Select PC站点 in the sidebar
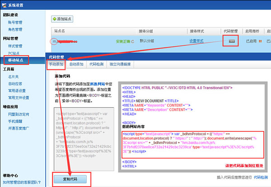The width and height of the screenshot is (271, 187). click(x=14, y=53)
